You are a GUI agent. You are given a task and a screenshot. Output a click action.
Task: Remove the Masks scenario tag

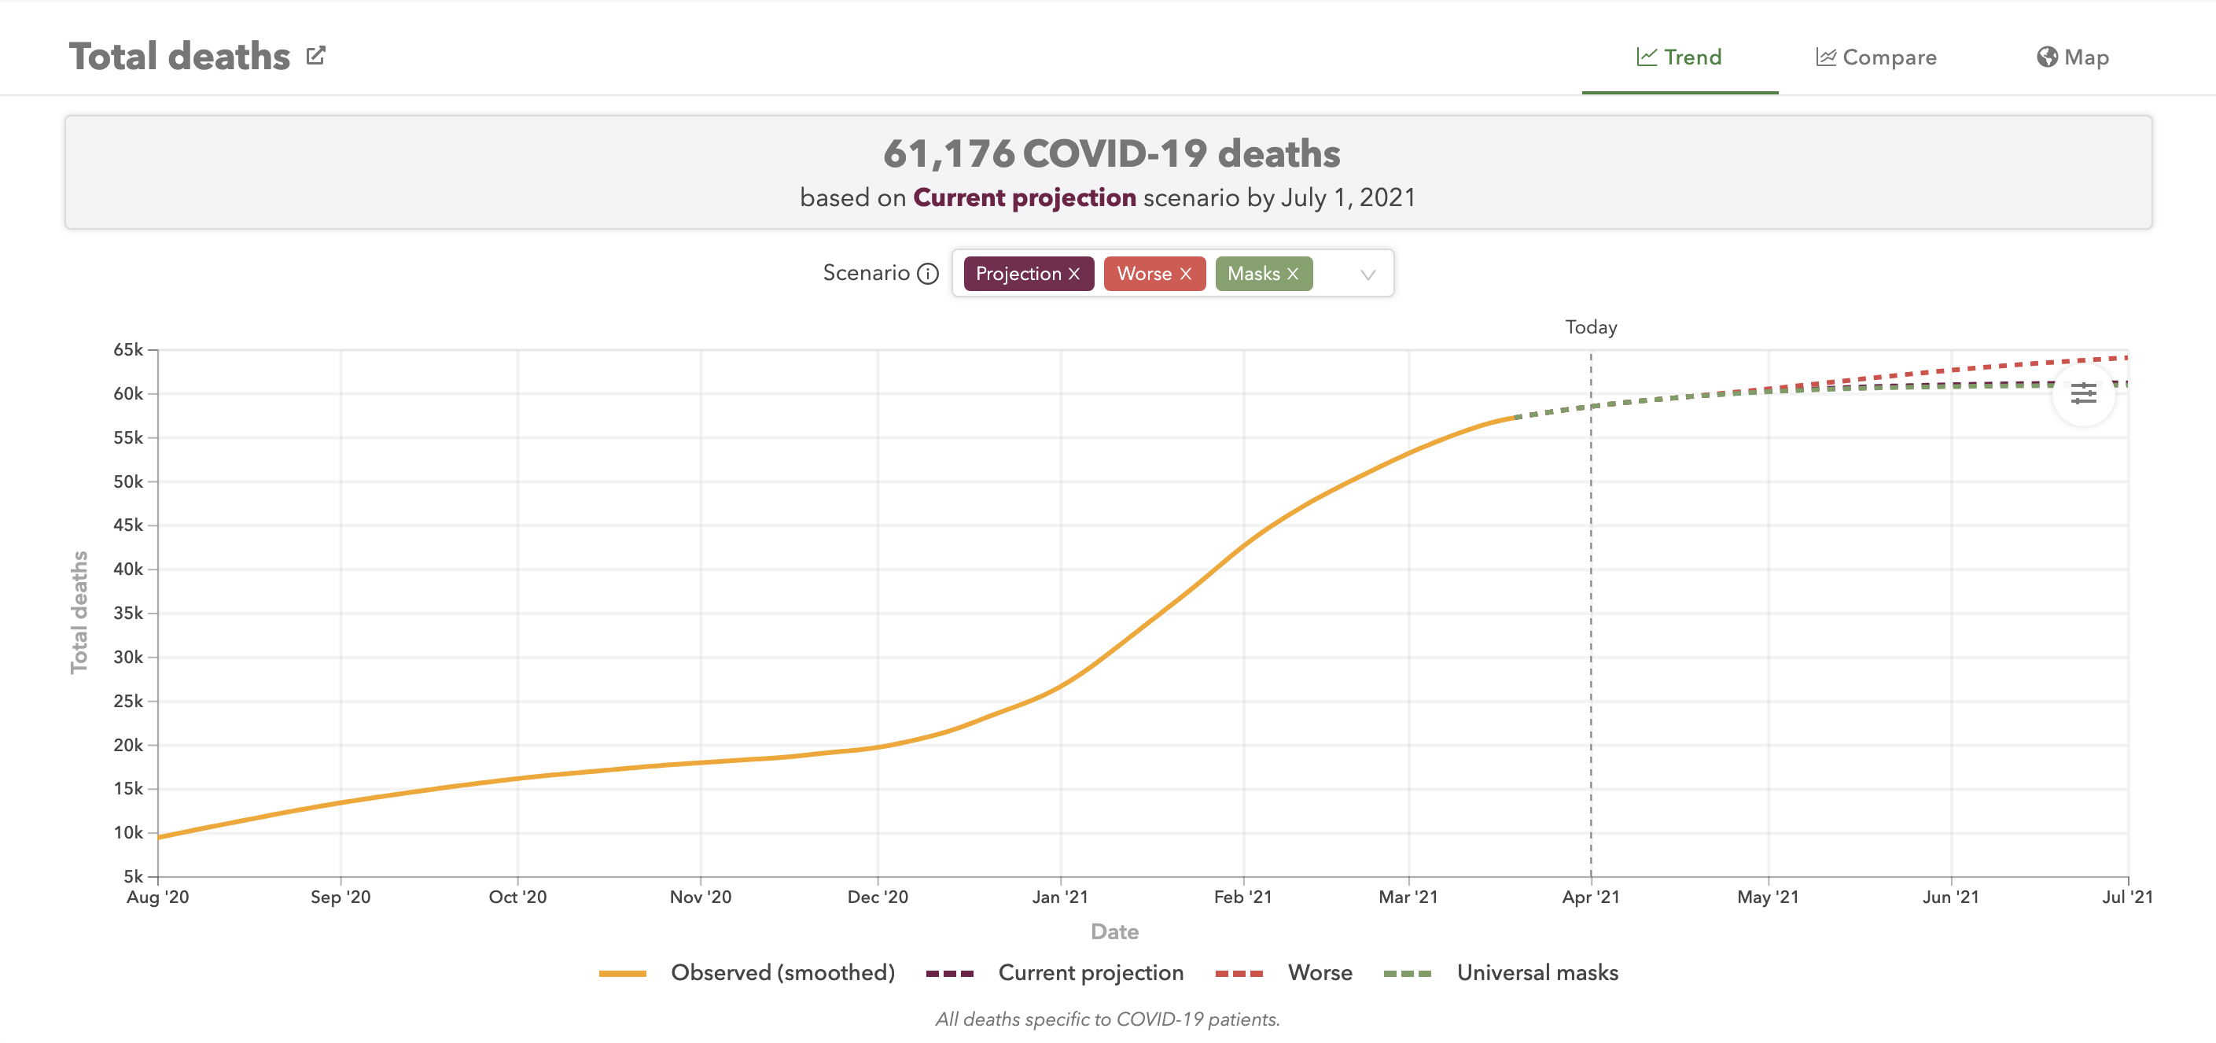point(1292,274)
